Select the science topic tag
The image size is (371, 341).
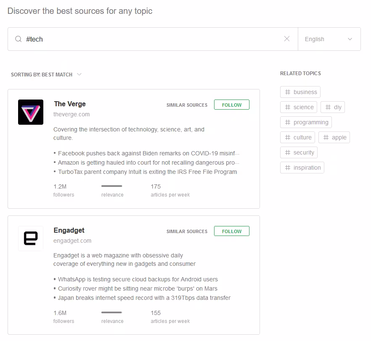(299, 107)
